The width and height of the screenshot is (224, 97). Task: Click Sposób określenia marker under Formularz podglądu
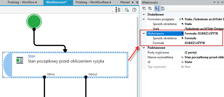pyautogui.click(x=182, y=24)
